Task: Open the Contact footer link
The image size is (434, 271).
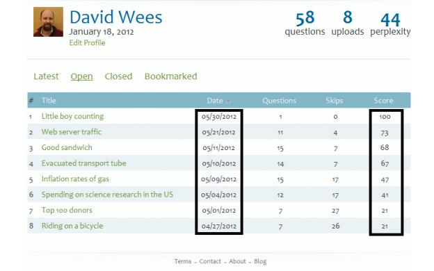Action: coord(210,261)
